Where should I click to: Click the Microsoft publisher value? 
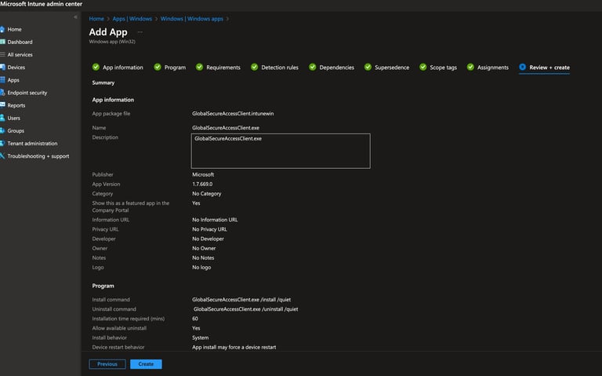coord(203,174)
